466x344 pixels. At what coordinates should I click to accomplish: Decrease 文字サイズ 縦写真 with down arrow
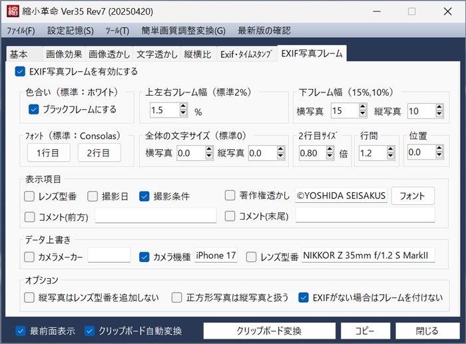click(x=280, y=156)
